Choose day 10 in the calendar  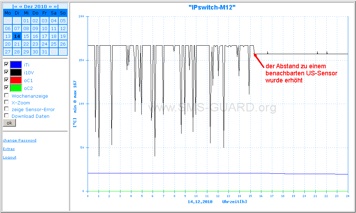coord(44,28)
